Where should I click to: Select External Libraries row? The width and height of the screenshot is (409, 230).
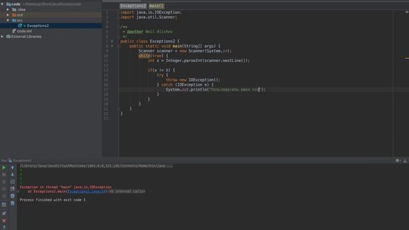pos(51,36)
